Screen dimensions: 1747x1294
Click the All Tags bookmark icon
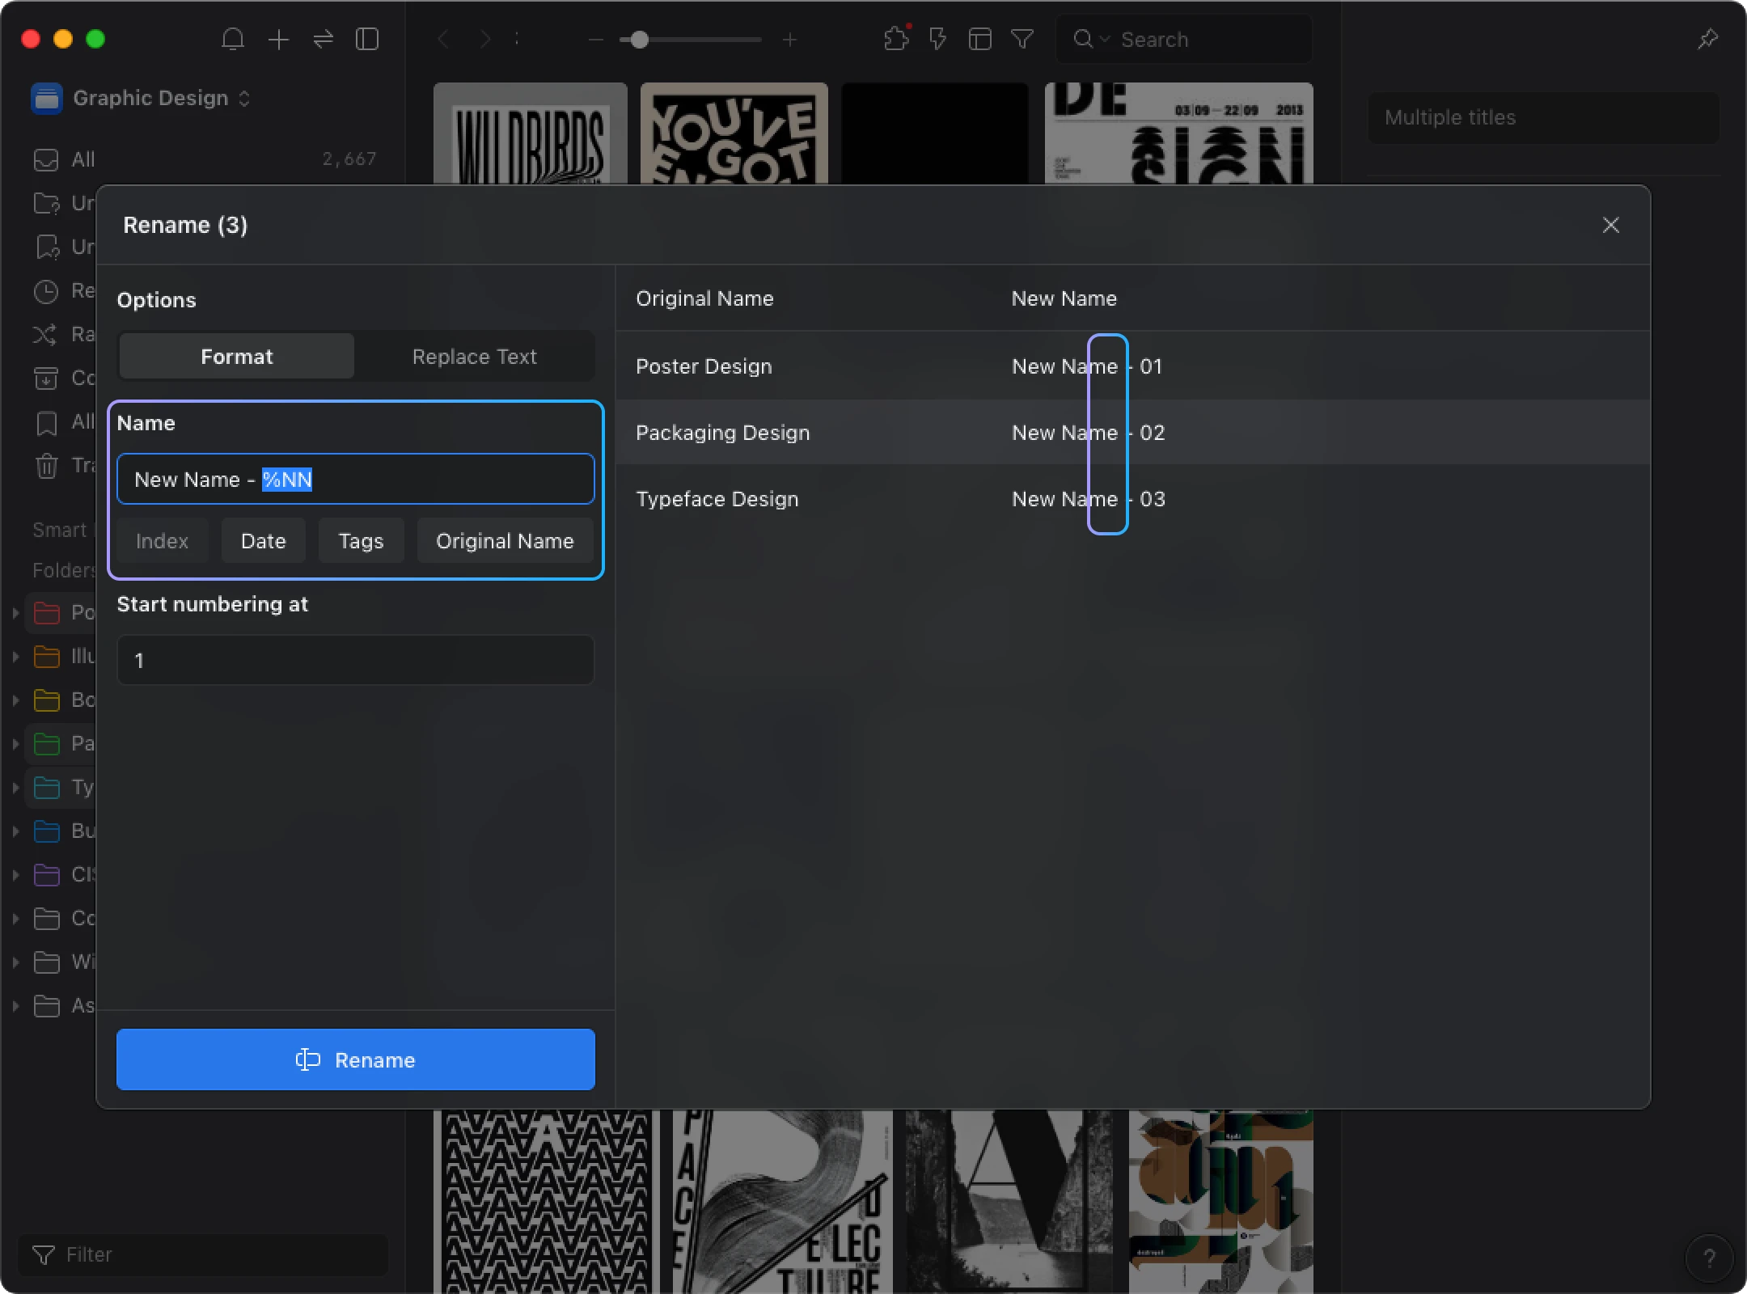[46, 422]
